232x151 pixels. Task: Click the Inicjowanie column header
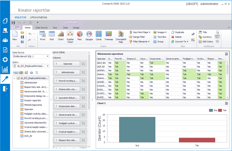coord(157,59)
